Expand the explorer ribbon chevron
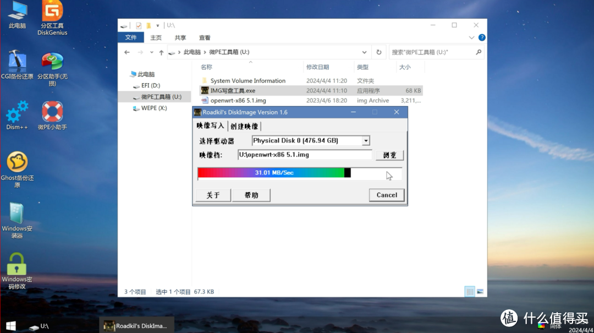The width and height of the screenshot is (594, 333). 471,37
